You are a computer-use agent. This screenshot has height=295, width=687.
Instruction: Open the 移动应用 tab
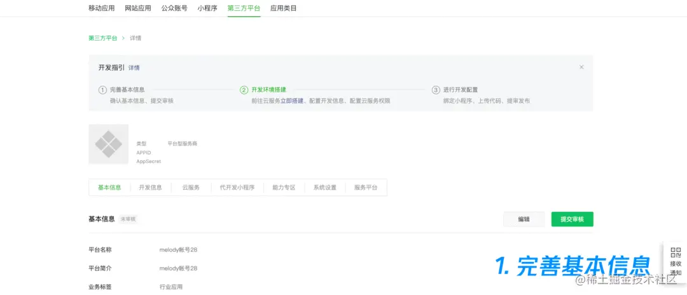coord(102,8)
